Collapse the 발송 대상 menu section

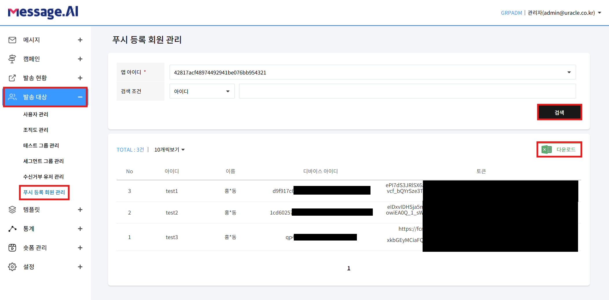(x=80, y=97)
